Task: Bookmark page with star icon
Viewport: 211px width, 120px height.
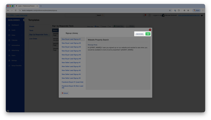Action: (x=170, y=10)
